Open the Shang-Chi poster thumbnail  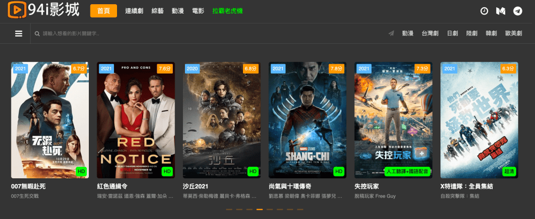307,120
